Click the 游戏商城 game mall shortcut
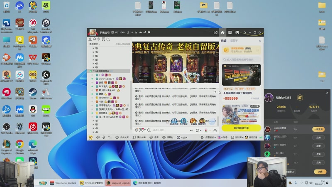Viewport: 332px width, 187px height. pos(237,138)
